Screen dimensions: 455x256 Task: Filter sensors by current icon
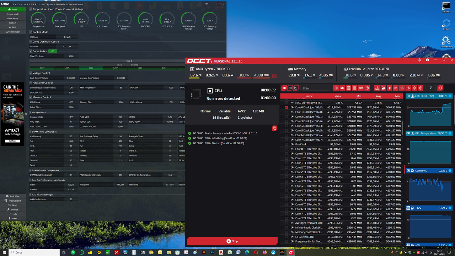pos(396,88)
